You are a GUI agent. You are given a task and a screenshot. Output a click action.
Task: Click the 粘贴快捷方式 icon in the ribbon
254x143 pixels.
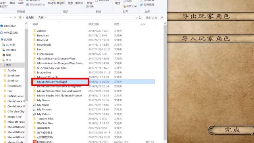tap(27, 4)
